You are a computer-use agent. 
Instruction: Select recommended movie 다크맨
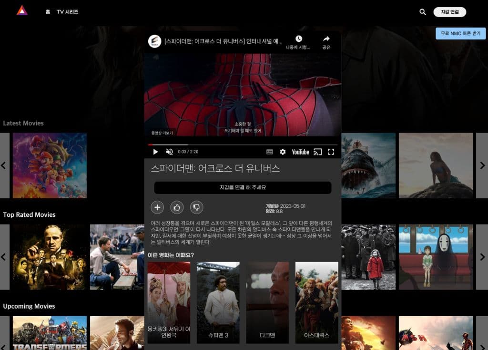(267, 302)
